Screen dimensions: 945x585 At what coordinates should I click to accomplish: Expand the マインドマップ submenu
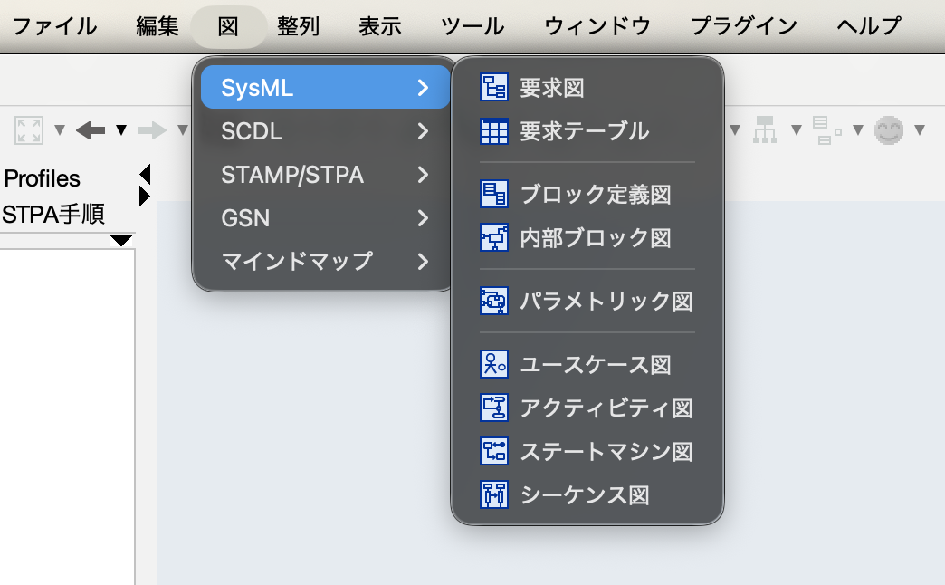click(323, 262)
